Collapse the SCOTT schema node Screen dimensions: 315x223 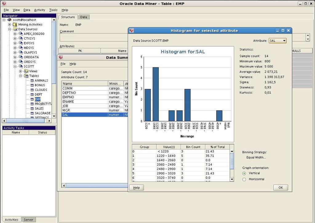click(x=15, y=66)
